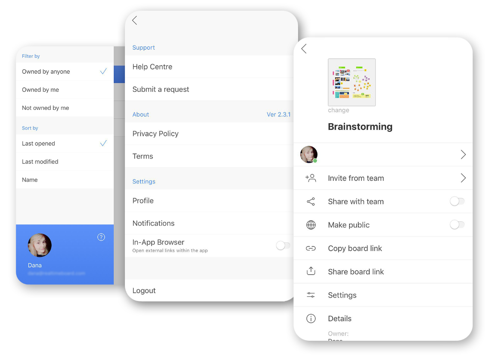Click the board Settings sliders icon

311,295
